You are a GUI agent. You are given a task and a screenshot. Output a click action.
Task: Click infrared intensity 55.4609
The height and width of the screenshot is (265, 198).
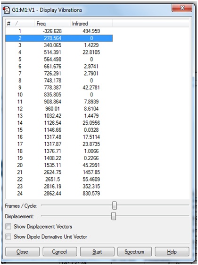91,180
